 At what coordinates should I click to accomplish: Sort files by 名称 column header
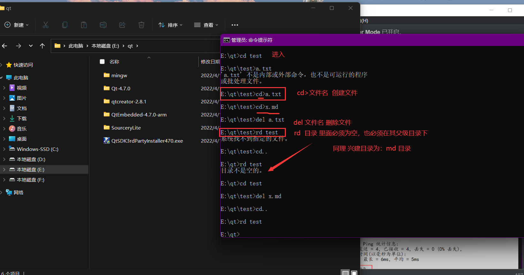114,62
